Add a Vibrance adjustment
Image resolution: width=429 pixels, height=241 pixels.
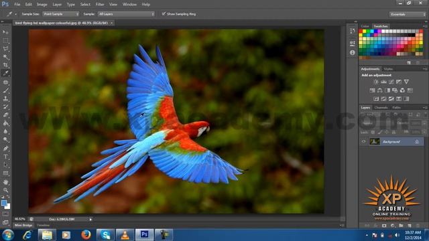tap(407, 82)
